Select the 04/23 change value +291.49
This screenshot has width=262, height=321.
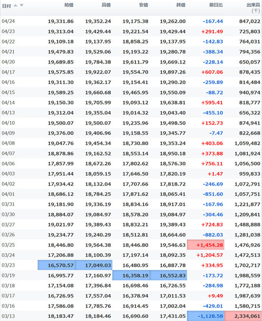212,32
